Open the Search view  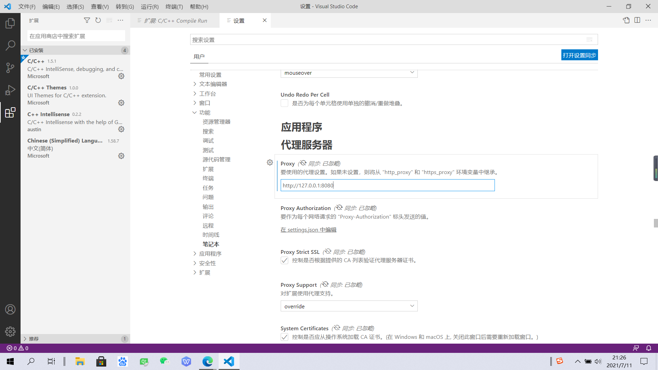(10, 45)
